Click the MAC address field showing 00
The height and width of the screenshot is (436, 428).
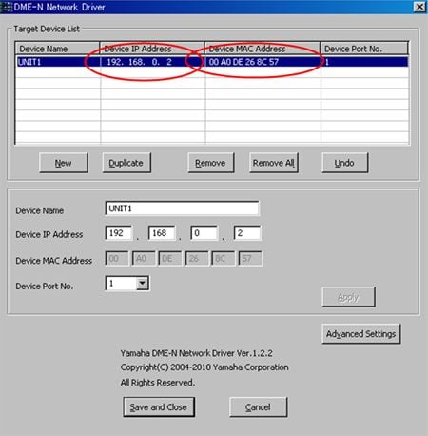point(117,259)
